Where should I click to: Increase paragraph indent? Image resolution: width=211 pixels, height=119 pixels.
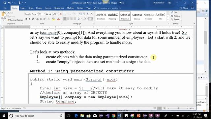(84, 14)
